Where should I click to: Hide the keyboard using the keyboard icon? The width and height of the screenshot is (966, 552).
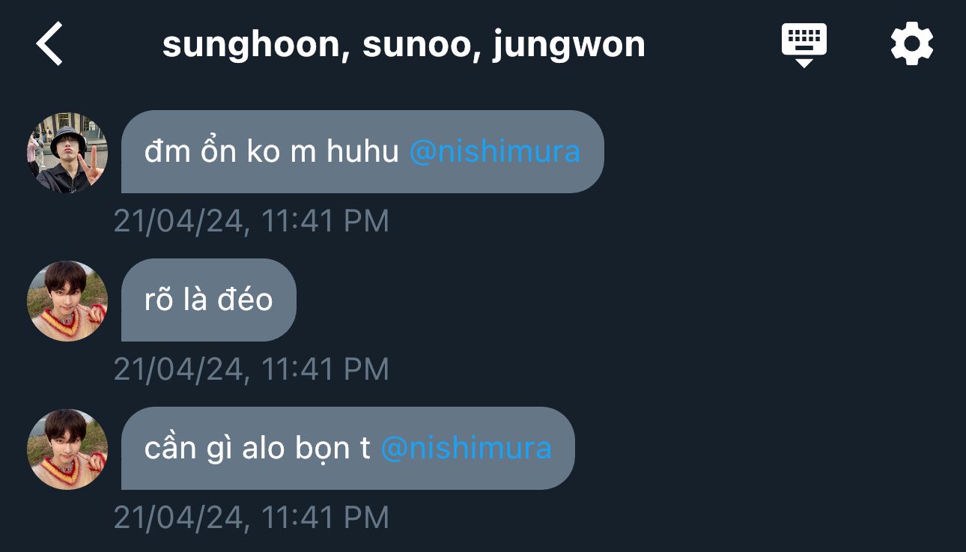pos(804,45)
